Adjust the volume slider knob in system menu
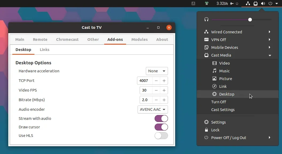Screen dimensions: 282x154 point(250,19)
